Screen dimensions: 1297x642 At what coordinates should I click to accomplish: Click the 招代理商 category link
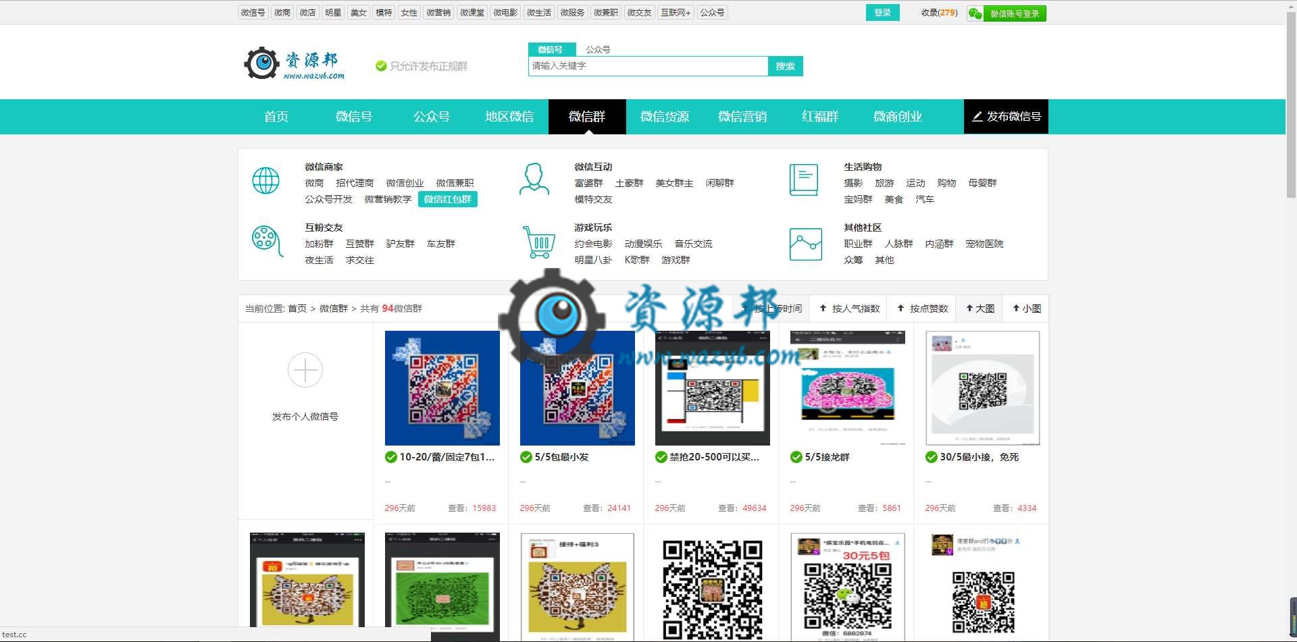point(355,183)
